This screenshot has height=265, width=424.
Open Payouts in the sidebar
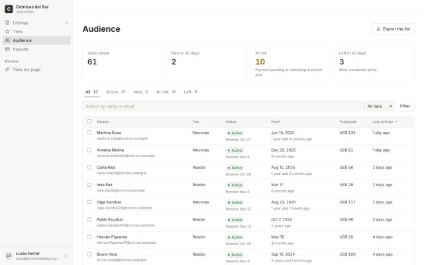point(36,49)
